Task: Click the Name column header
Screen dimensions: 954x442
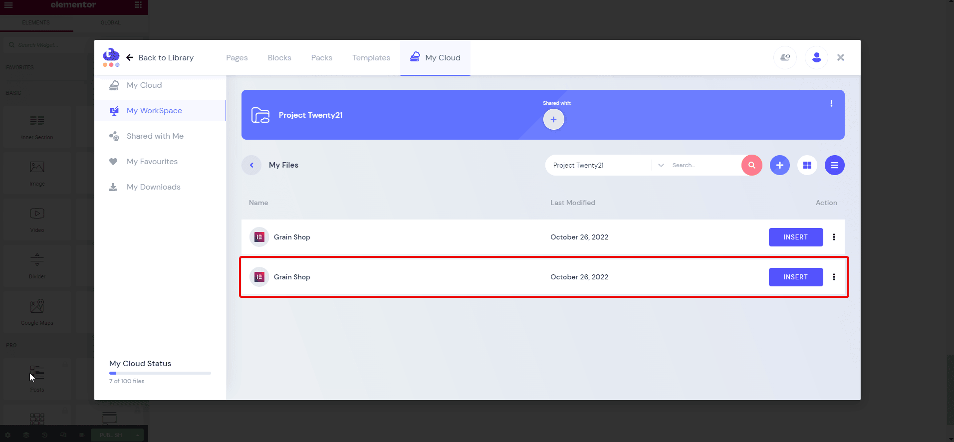Action: [258, 203]
